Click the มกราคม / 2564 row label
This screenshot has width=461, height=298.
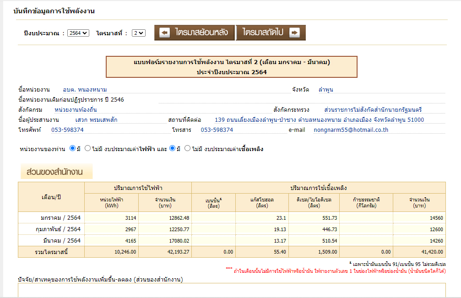(x=60, y=218)
